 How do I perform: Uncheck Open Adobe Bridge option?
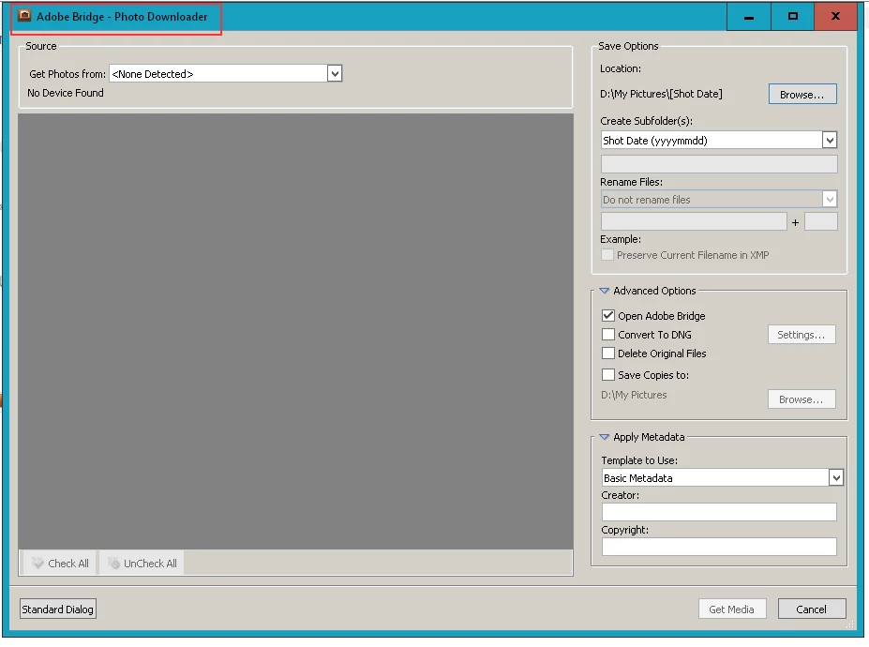608,315
